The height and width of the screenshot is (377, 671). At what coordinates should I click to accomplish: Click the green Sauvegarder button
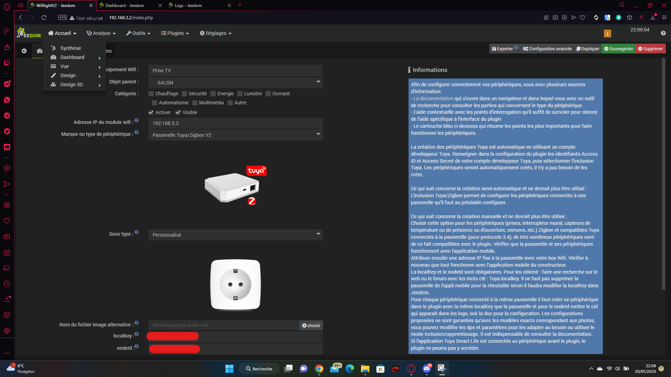[x=619, y=49]
